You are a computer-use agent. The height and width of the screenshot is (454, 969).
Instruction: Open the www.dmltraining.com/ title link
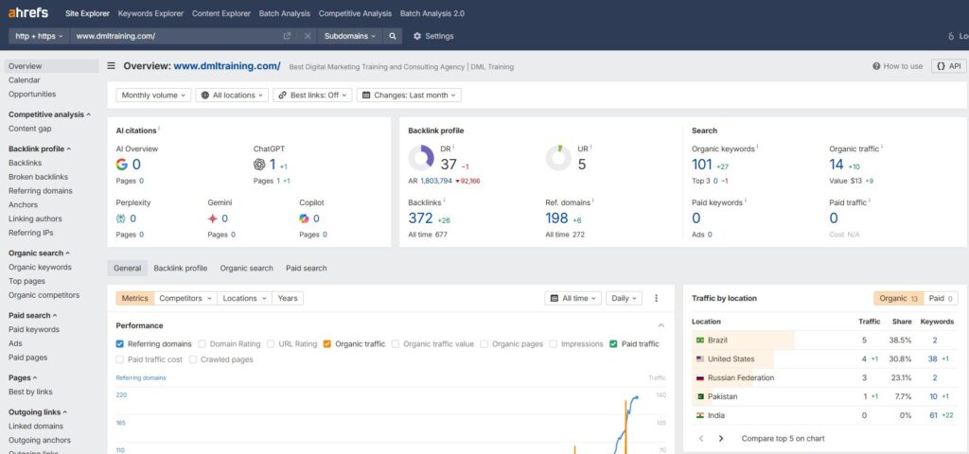tap(226, 66)
